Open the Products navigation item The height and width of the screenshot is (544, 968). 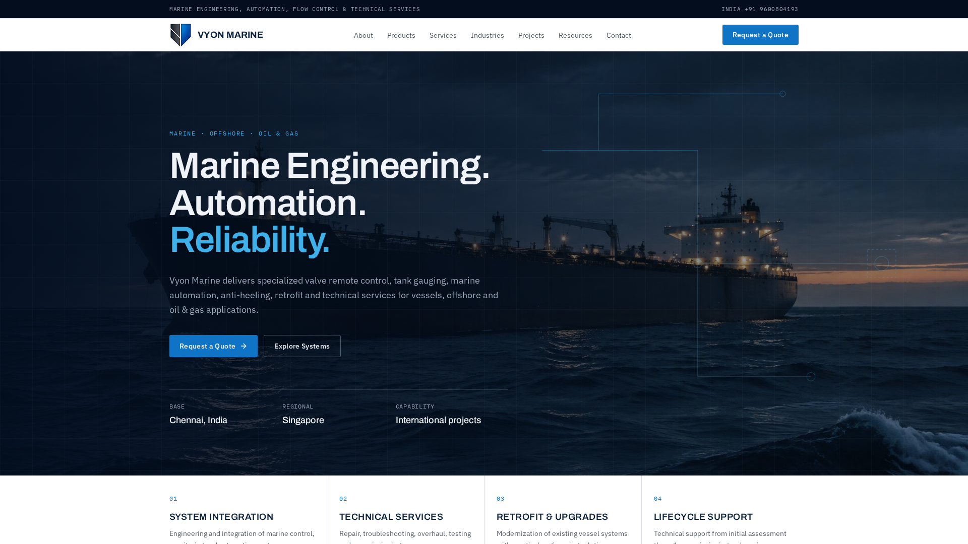click(401, 35)
